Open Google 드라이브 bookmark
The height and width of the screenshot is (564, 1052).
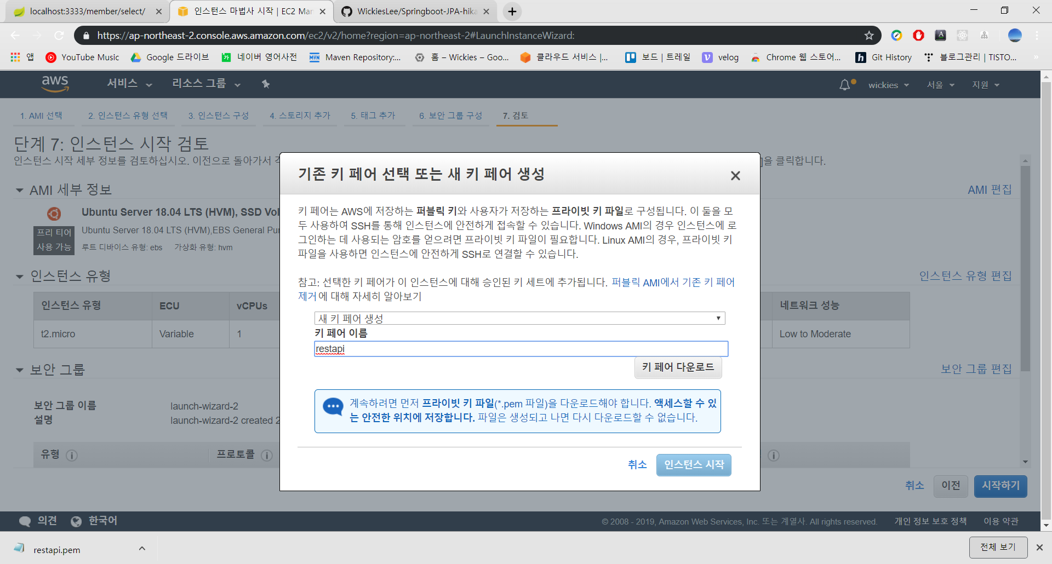170,57
